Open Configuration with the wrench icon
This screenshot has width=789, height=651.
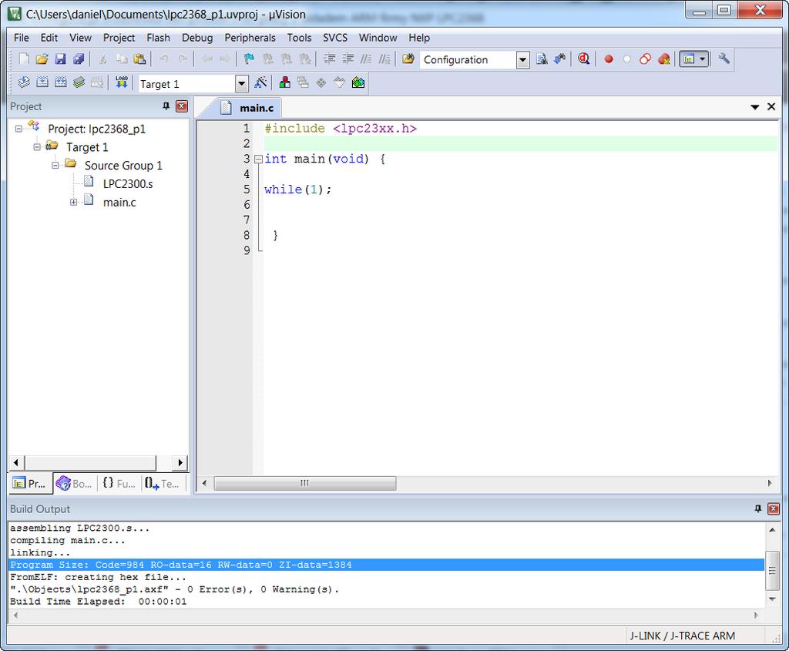tap(724, 59)
